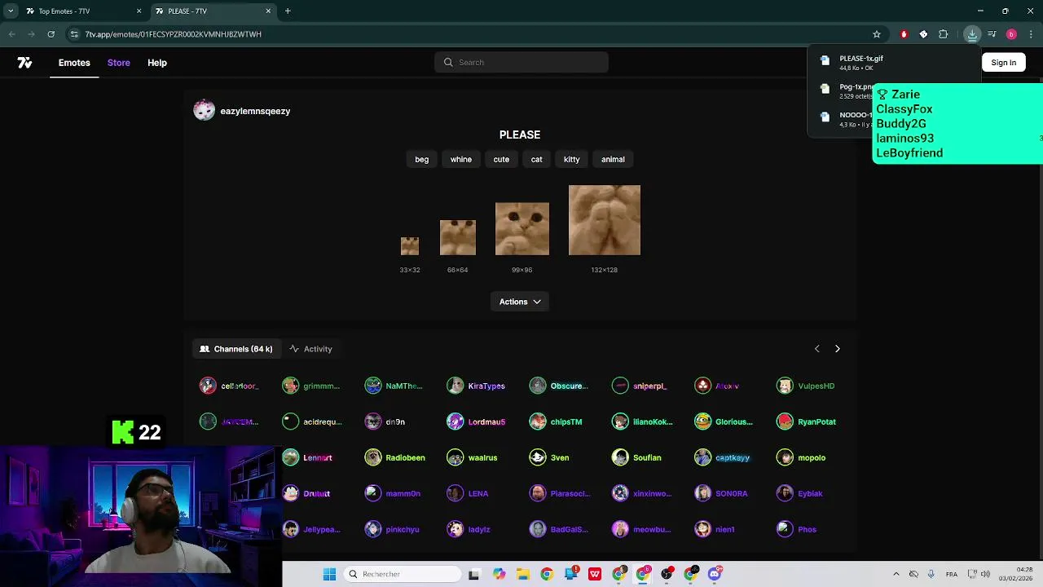Click the 'animal' tag
Screen dimensions: 1043x587
[x=613, y=160]
